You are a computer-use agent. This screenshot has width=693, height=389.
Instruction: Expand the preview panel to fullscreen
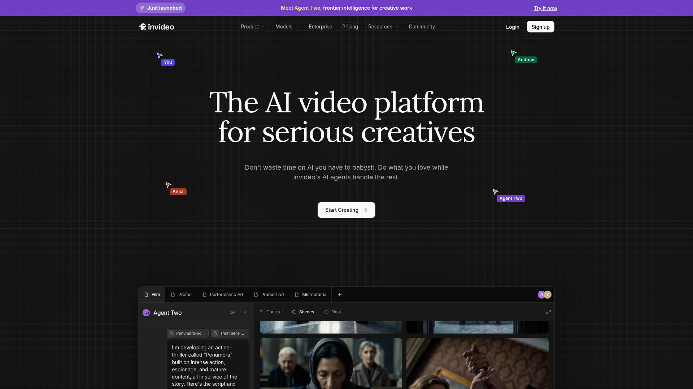[549, 312]
